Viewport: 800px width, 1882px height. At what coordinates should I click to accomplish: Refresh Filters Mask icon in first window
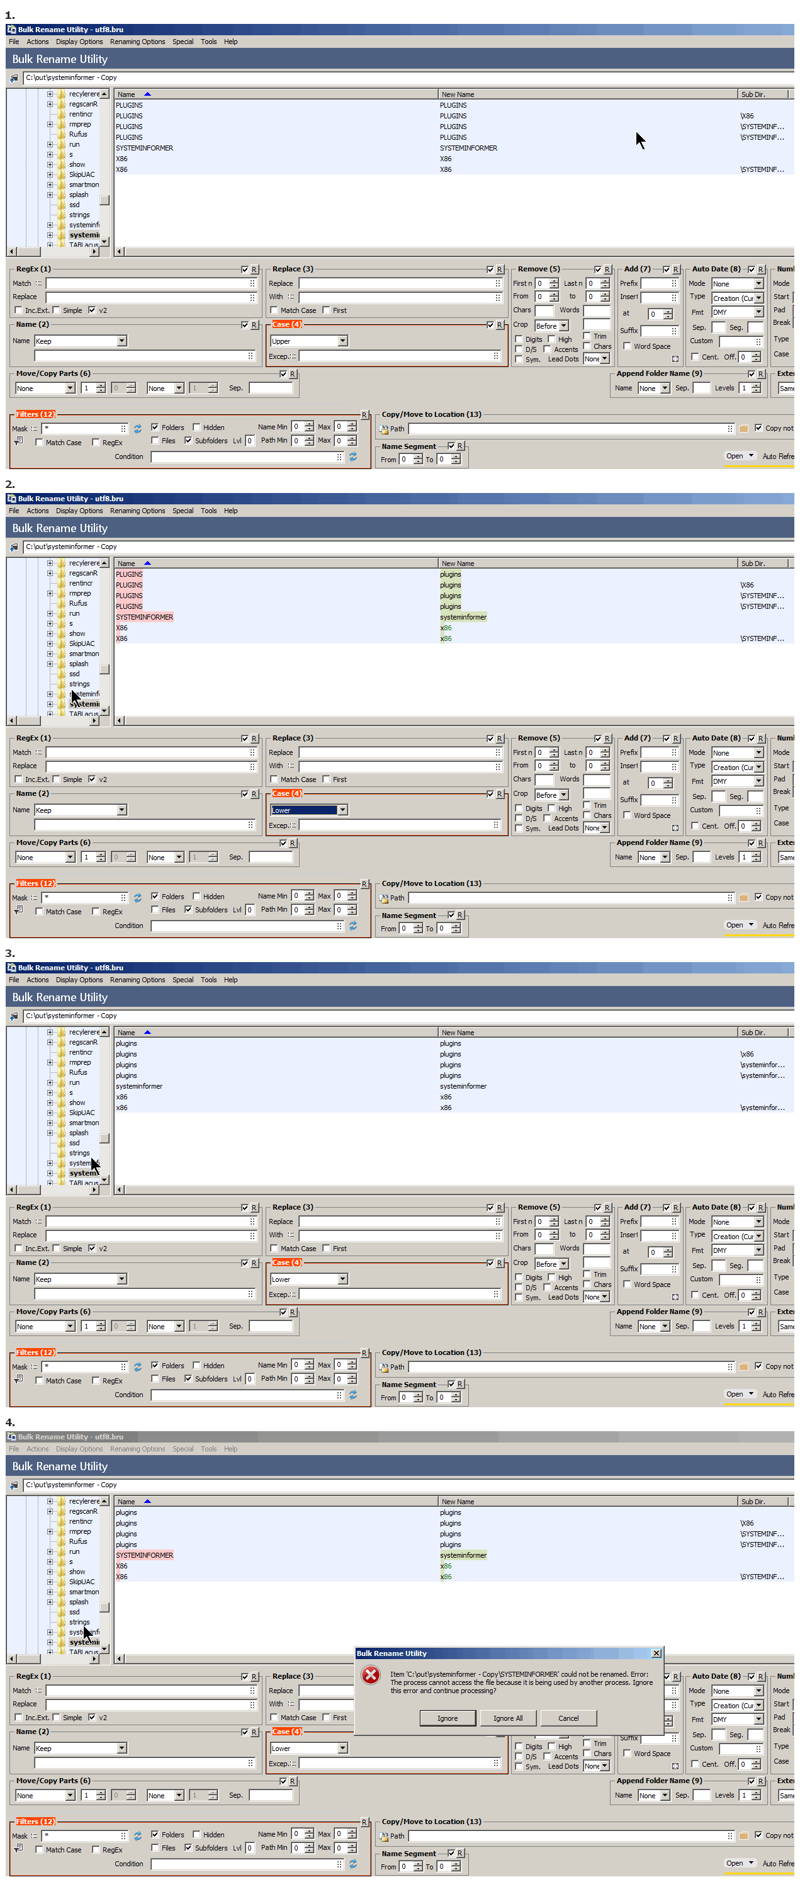(x=137, y=429)
